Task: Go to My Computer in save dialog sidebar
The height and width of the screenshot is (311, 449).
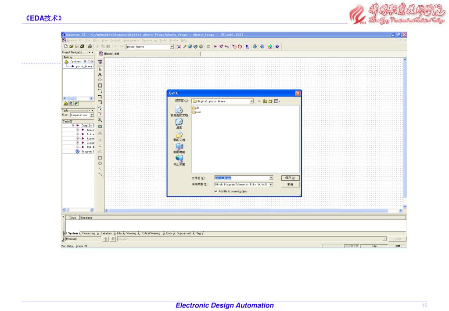Action: 179,148
